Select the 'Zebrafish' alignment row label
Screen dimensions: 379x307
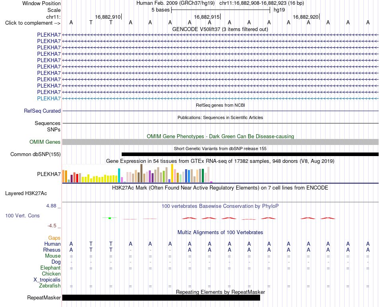pos(50,286)
